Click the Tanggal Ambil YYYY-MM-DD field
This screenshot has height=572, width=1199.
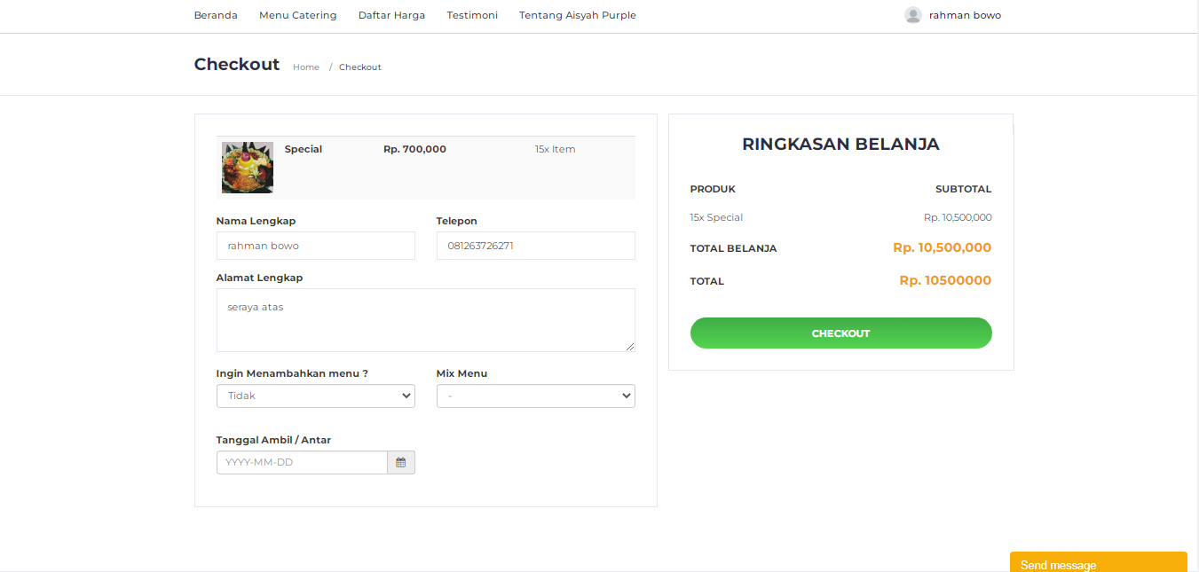point(302,462)
